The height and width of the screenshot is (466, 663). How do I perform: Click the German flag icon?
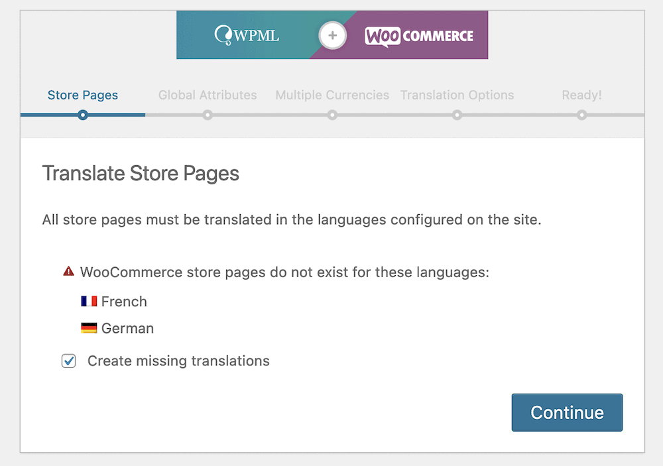tap(89, 328)
